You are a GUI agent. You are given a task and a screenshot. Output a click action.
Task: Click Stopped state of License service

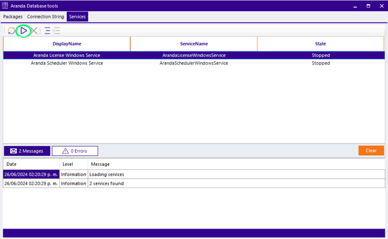click(321, 55)
